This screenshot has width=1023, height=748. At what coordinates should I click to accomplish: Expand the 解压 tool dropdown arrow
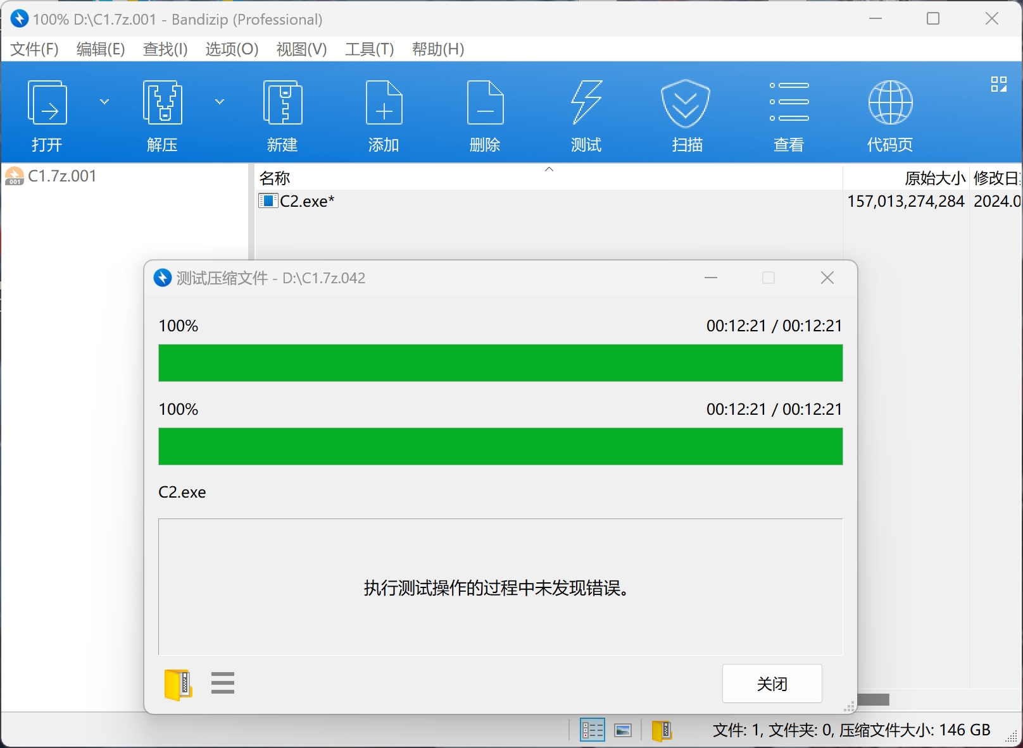click(220, 101)
